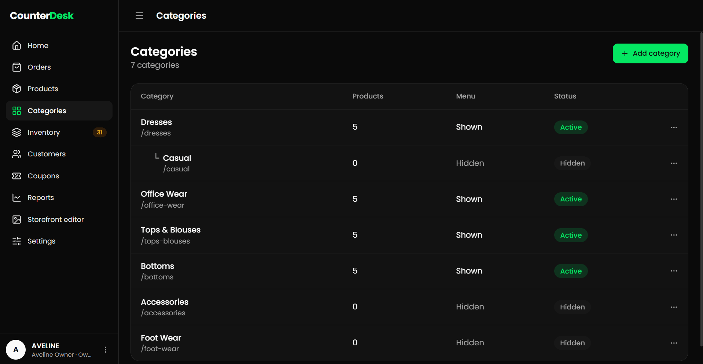Click the Foot Wear category name
This screenshot has height=364, width=703.
pyautogui.click(x=161, y=338)
